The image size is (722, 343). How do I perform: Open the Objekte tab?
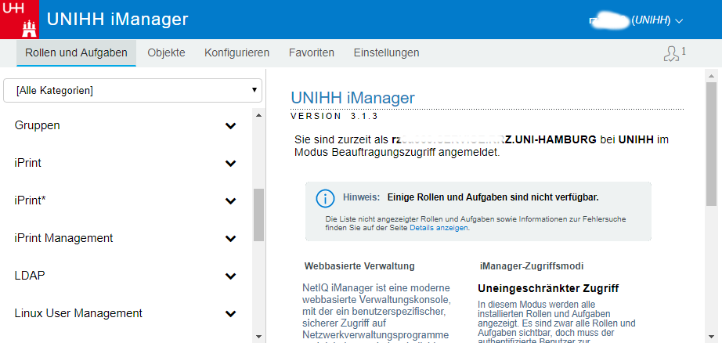[x=166, y=53]
